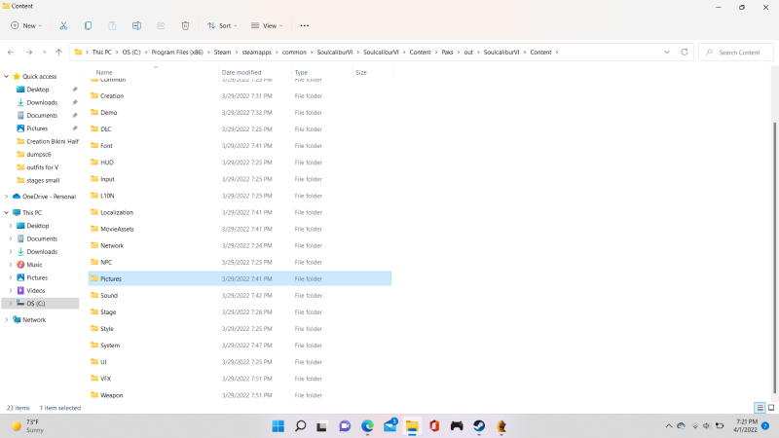Select the VFX folder
Viewport: 779px width, 438px height.
(x=105, y=379)
